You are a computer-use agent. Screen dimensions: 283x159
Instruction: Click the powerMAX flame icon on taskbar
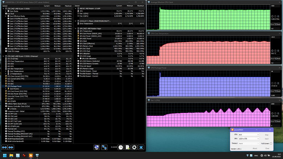pos(31,156)
